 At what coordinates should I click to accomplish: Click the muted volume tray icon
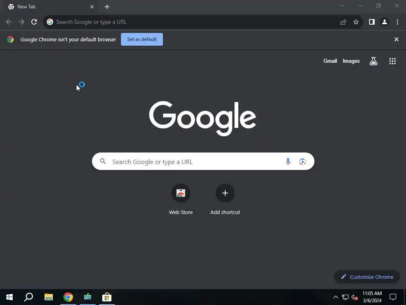click(x=354, y=297)
